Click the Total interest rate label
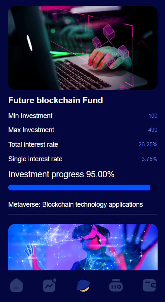The image size is (165, 302). tap(33, 144)
